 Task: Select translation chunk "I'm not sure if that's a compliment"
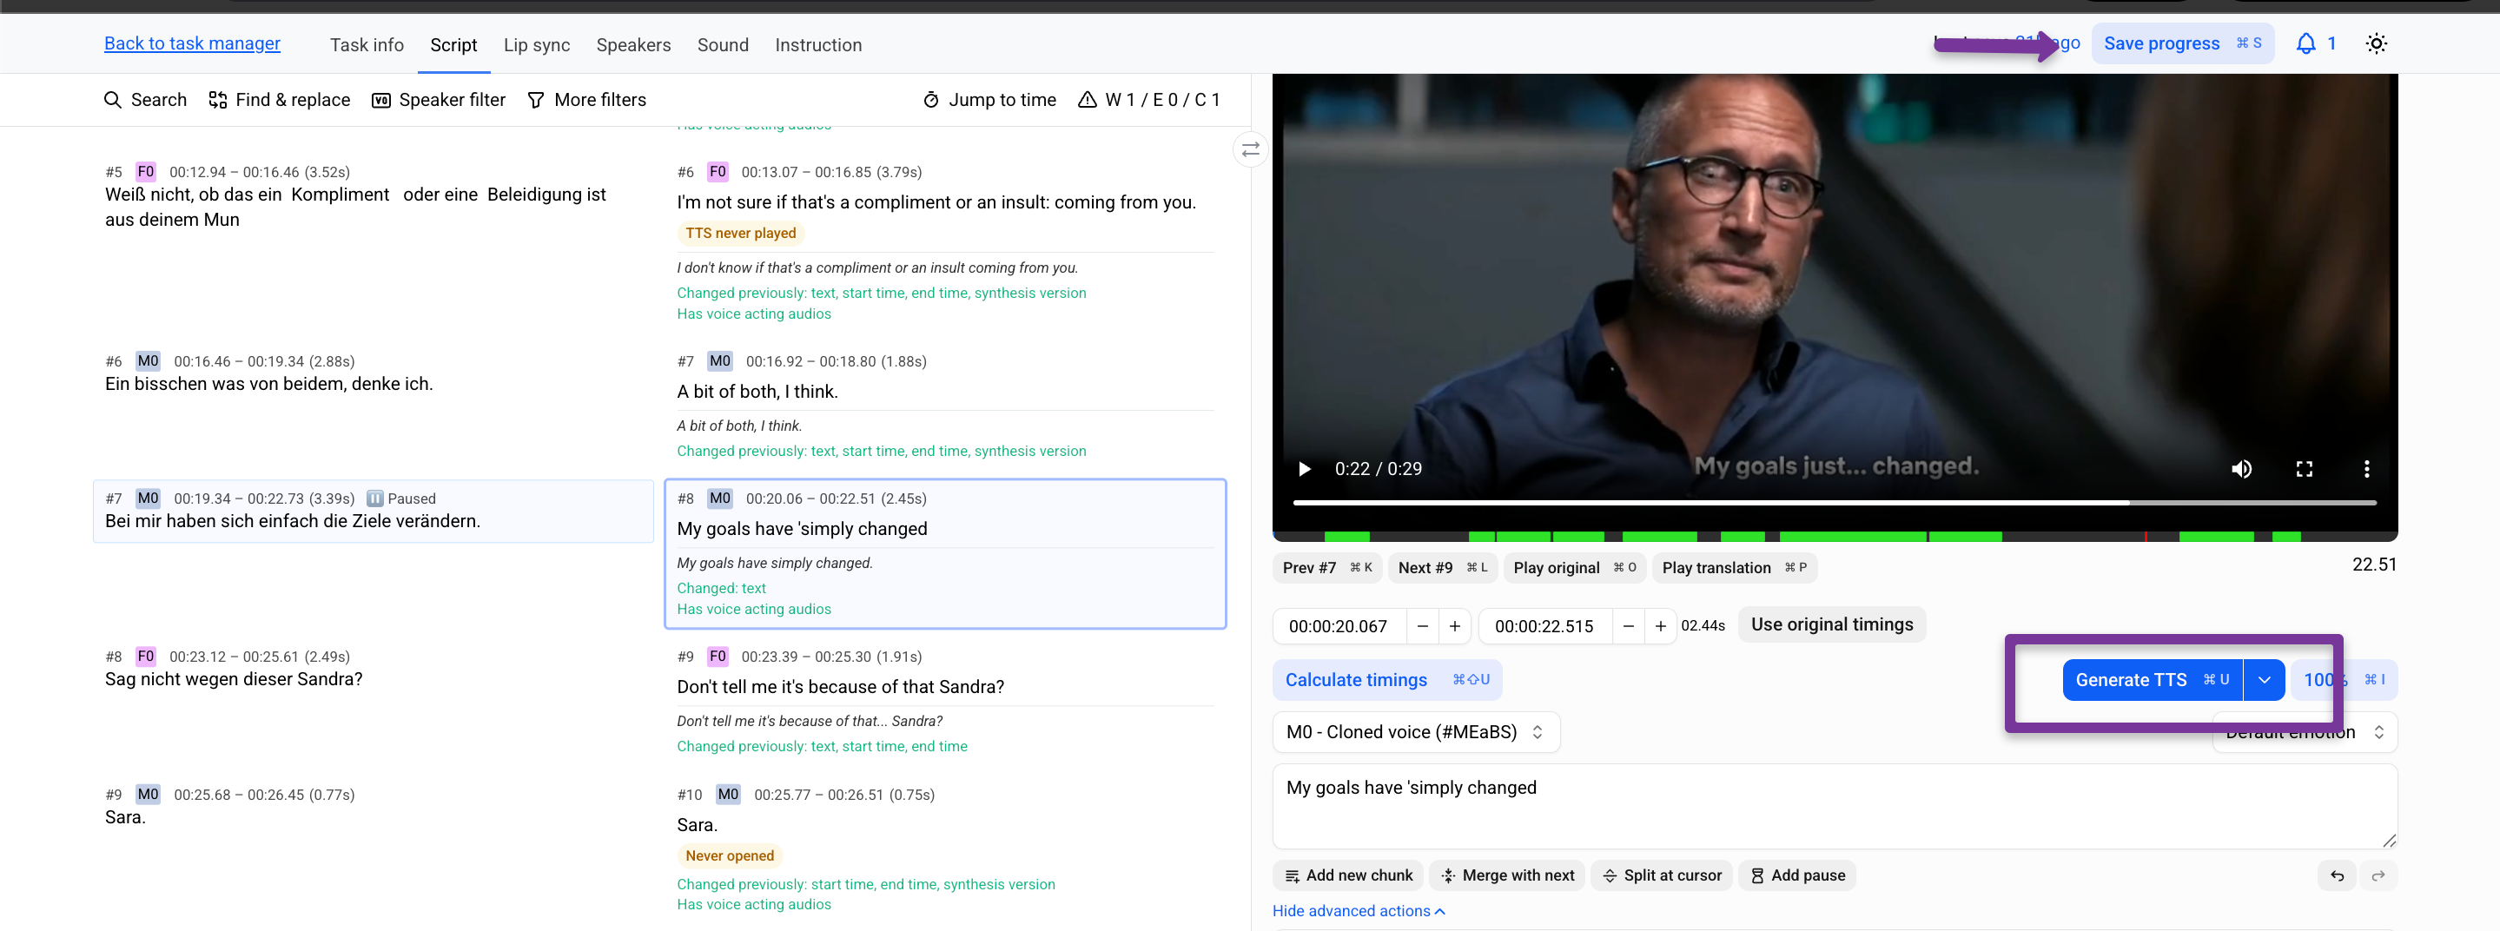tap(936, 202)
